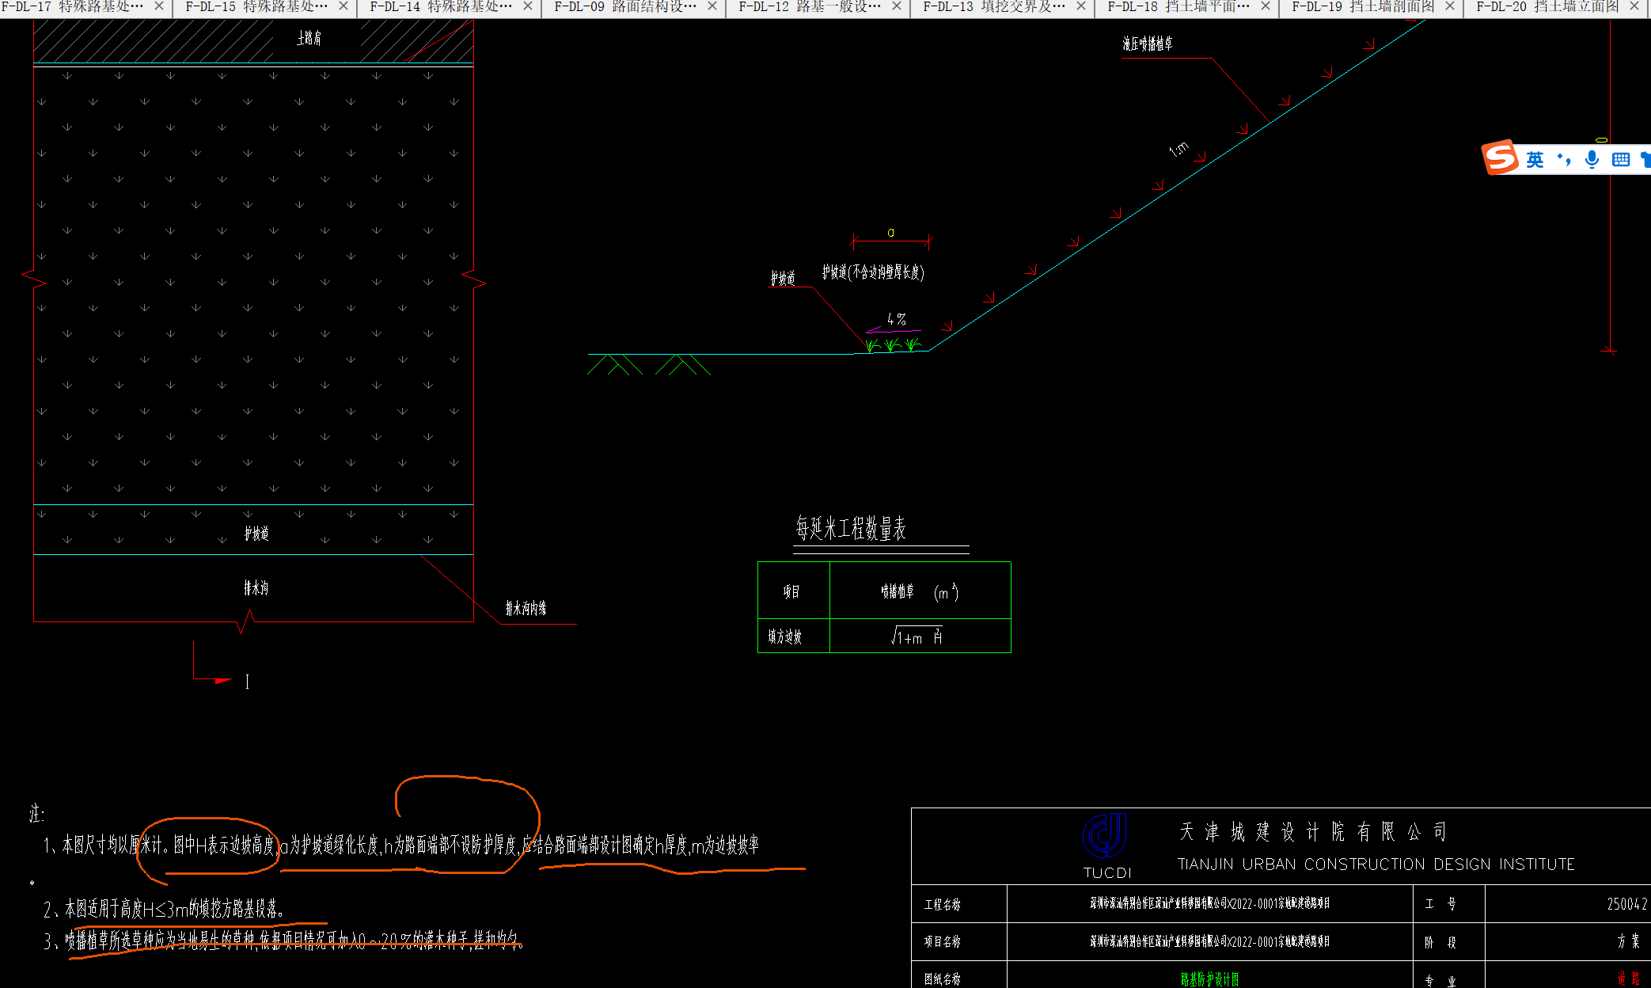Toggle Sogou punctuation mode icon

click(1564, 160)
